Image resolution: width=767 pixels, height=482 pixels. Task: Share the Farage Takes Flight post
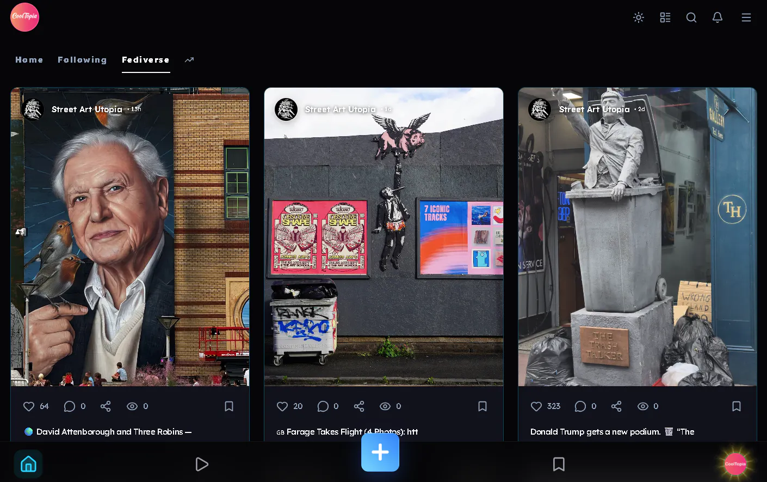tap(359, 406)
